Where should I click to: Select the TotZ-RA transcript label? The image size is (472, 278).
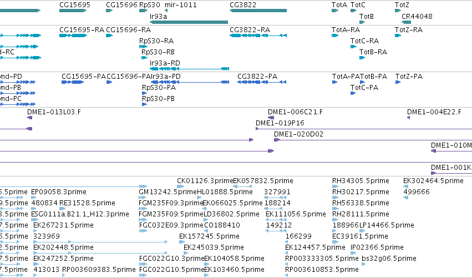point(408,30)
